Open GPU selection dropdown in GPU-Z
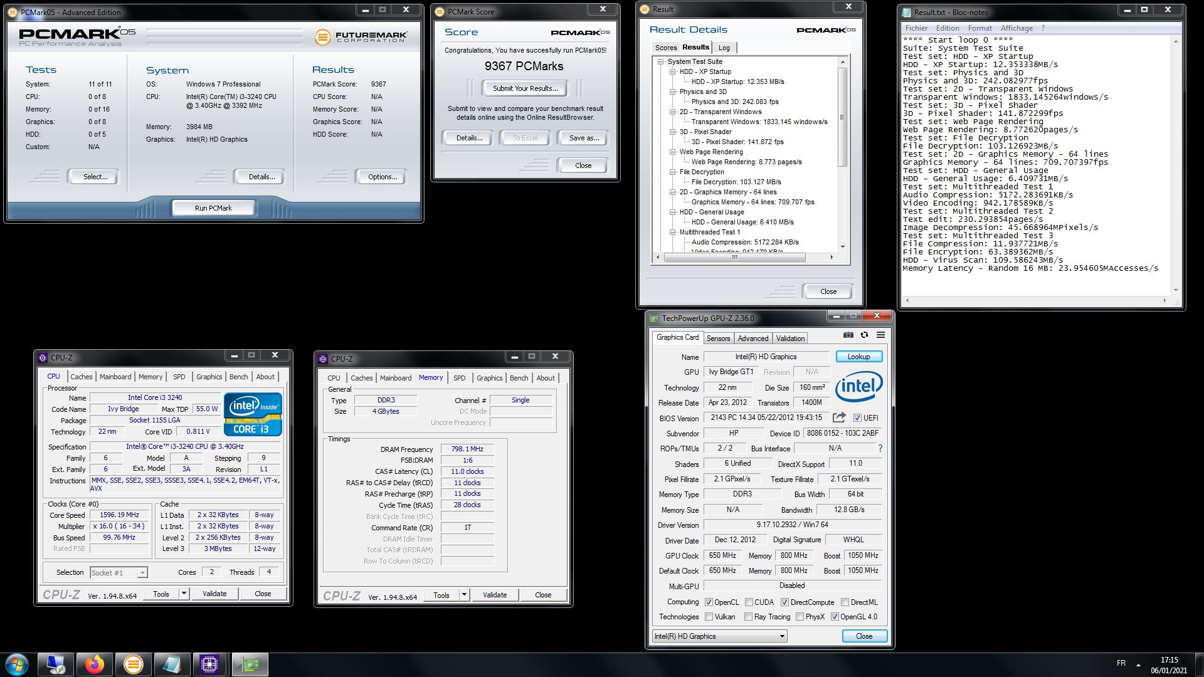 coord(720,636)
